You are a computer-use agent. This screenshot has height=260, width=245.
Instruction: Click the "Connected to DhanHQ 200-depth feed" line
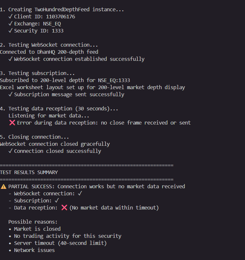point(49,52)
